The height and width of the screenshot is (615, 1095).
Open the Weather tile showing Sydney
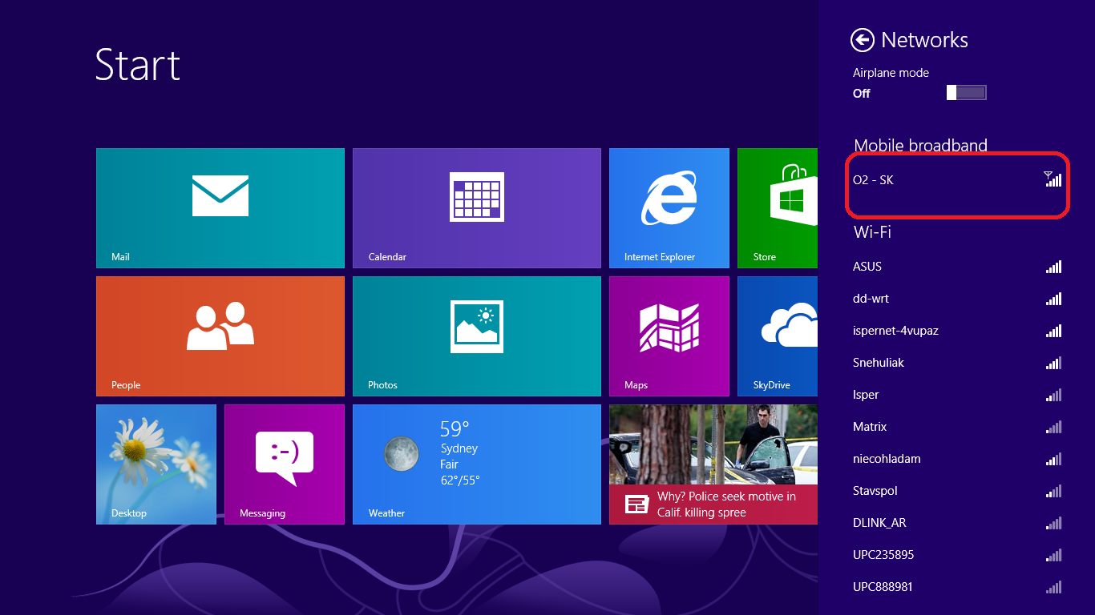pyautogui.click(x=477, y=464)
